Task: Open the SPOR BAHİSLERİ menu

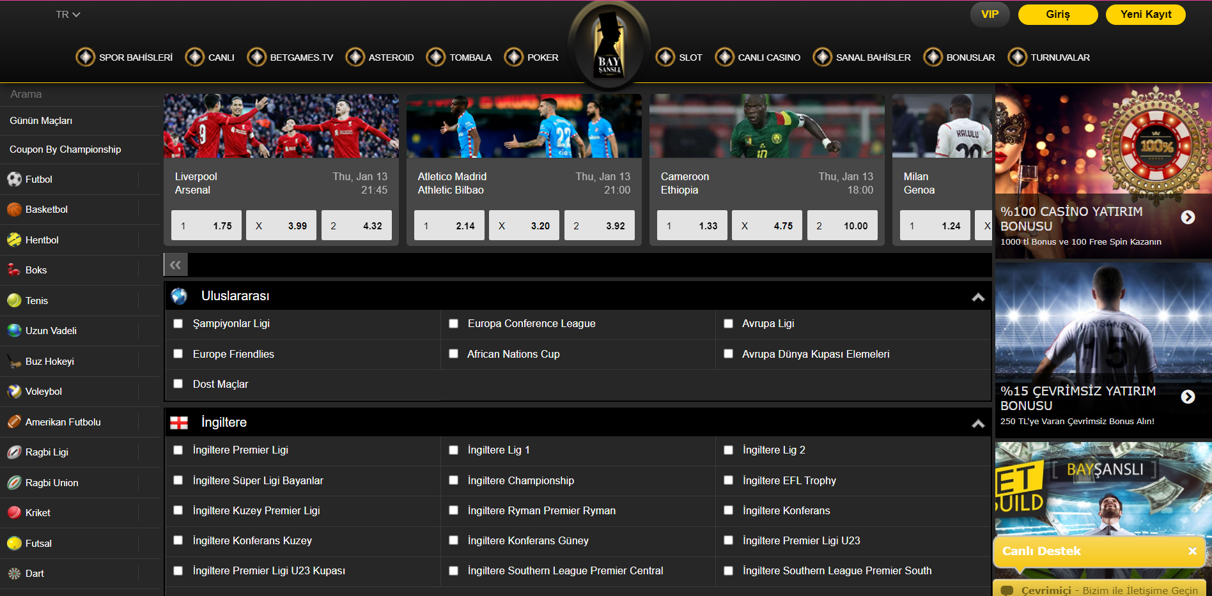Action: (x=136, y=57)
